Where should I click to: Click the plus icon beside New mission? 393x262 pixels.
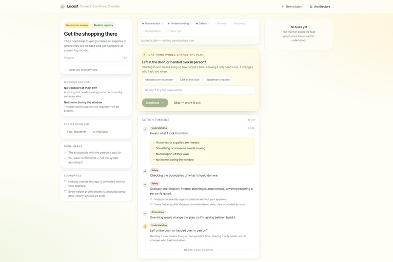[x=283, y=7]
